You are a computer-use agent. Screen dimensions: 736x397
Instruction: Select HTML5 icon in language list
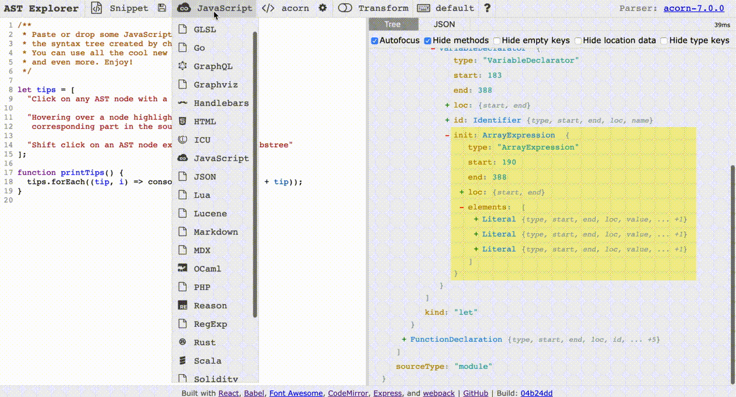[x=183, y=121]
